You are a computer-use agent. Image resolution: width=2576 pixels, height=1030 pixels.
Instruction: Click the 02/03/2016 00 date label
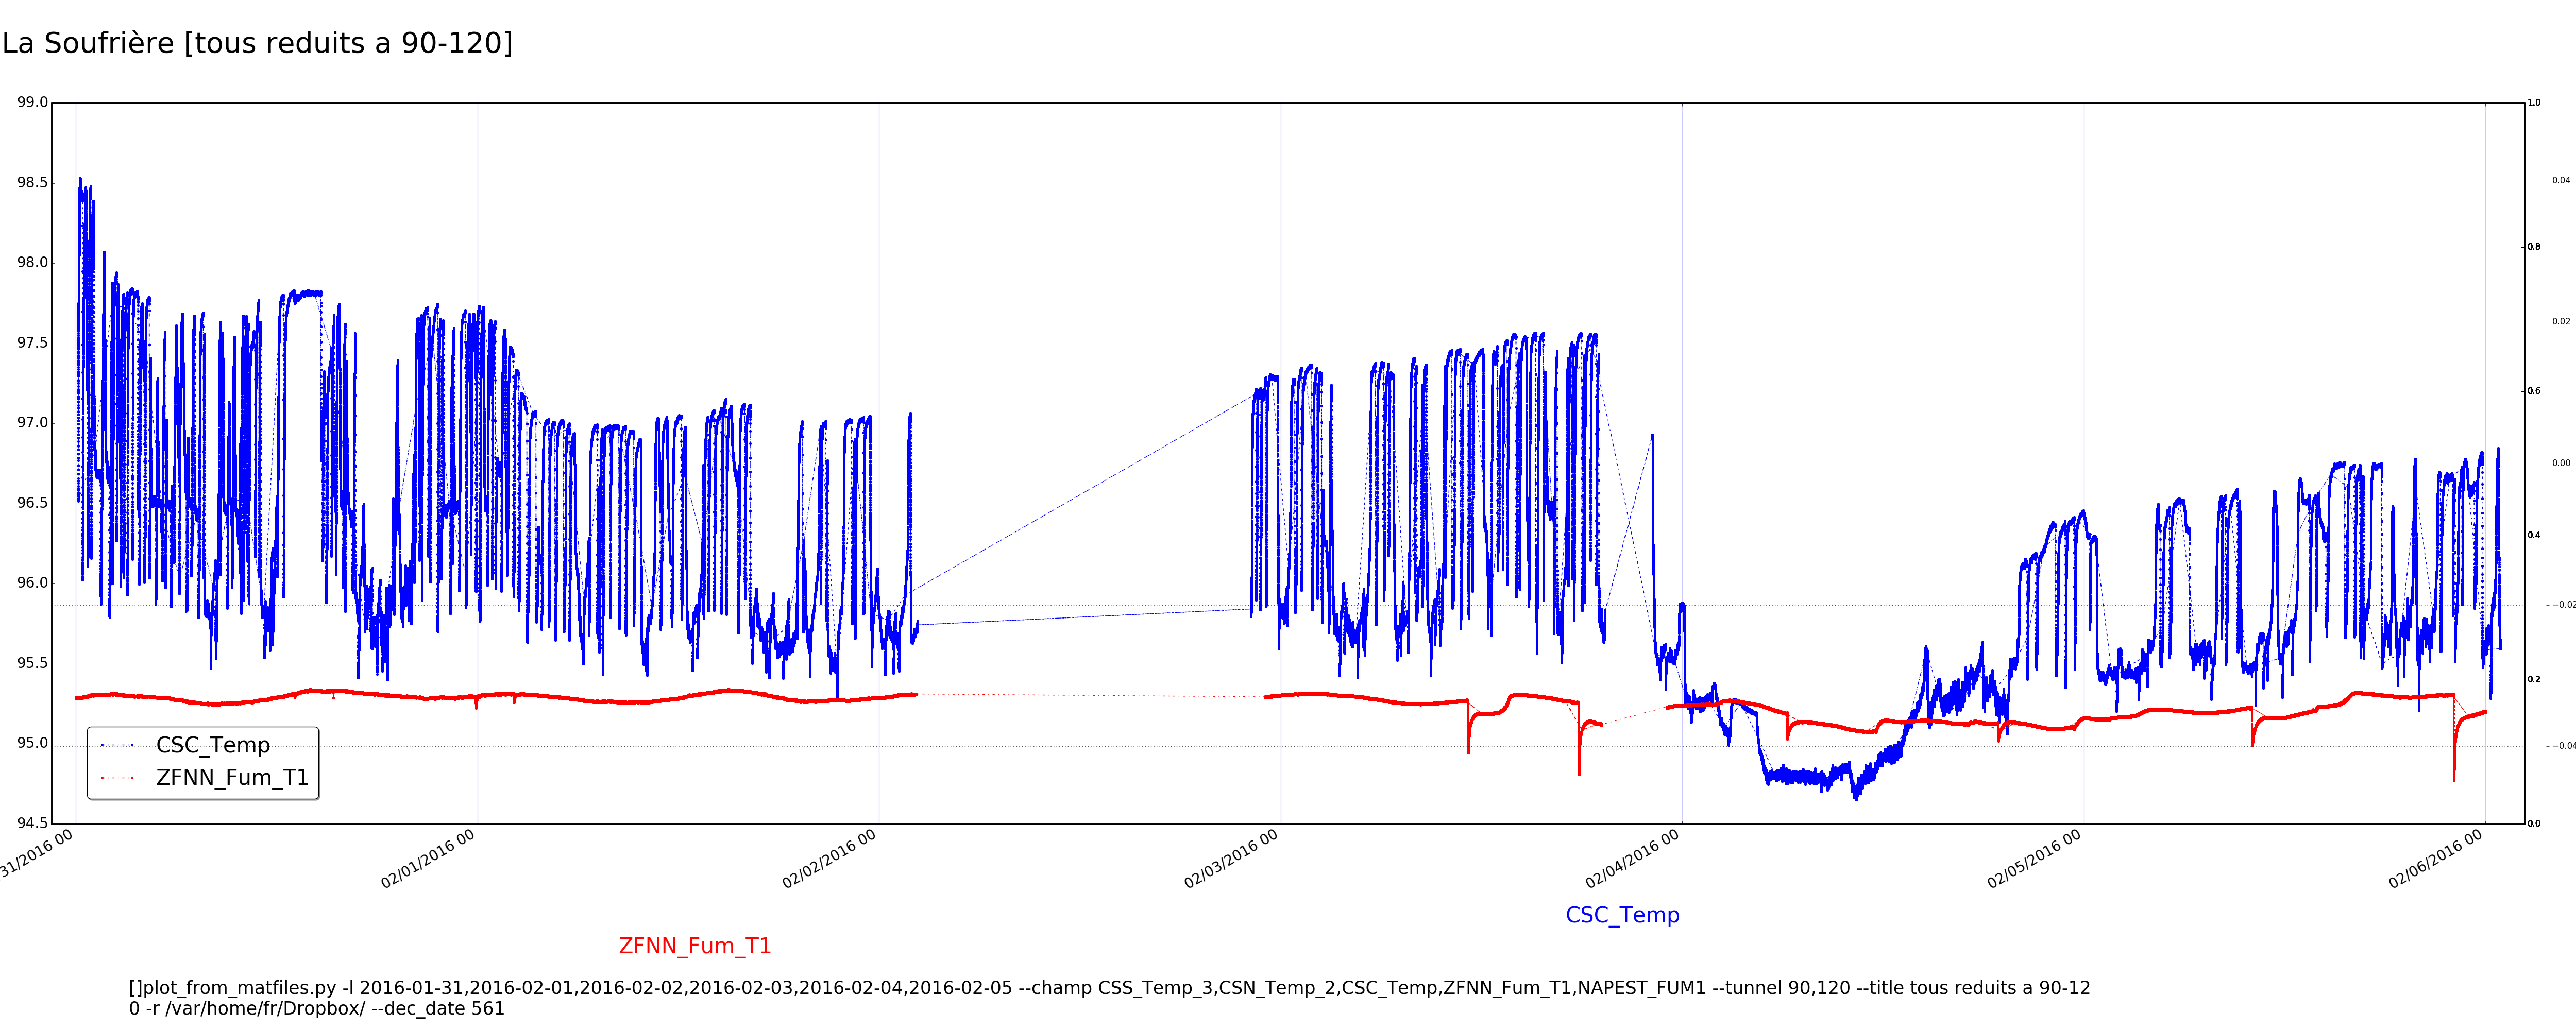[x=1231, y=859]
